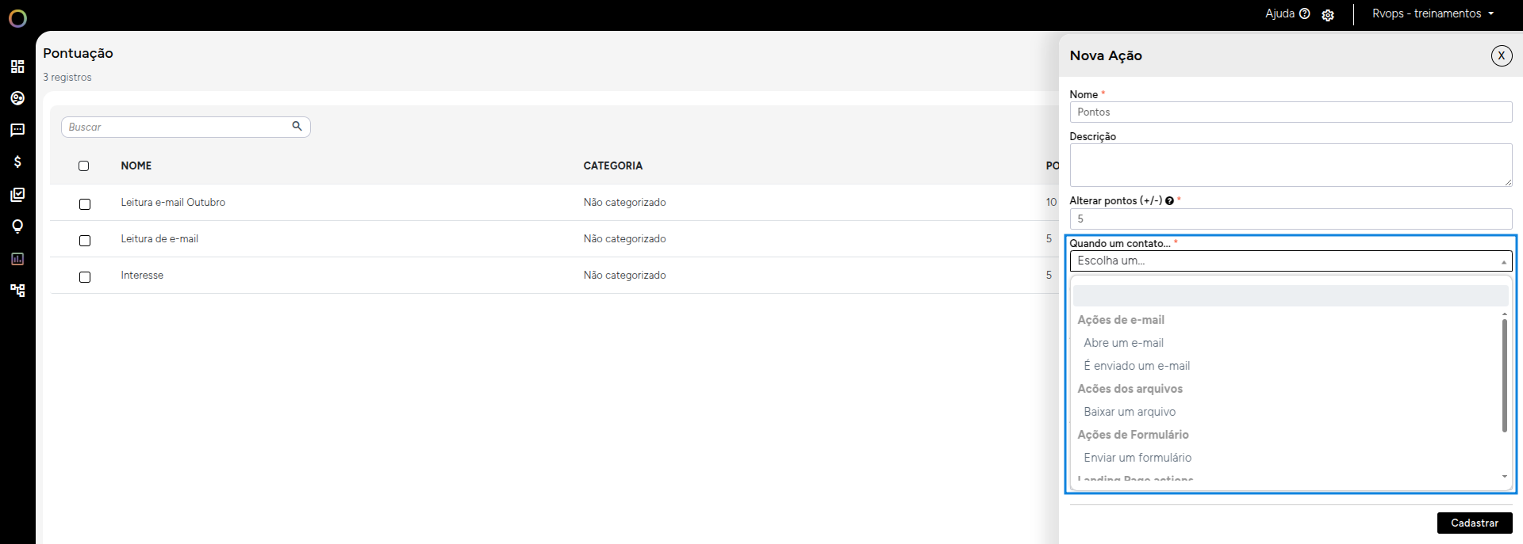Click the dropdown list's scroll down arrow
This screenshot has width=1523, height=544.
(1505, 477)
